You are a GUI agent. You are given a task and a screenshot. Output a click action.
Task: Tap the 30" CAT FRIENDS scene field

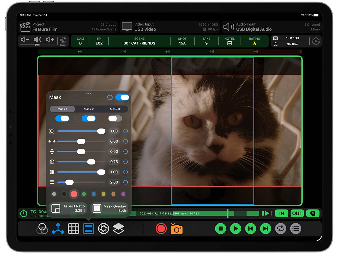[x=139, y=41]
